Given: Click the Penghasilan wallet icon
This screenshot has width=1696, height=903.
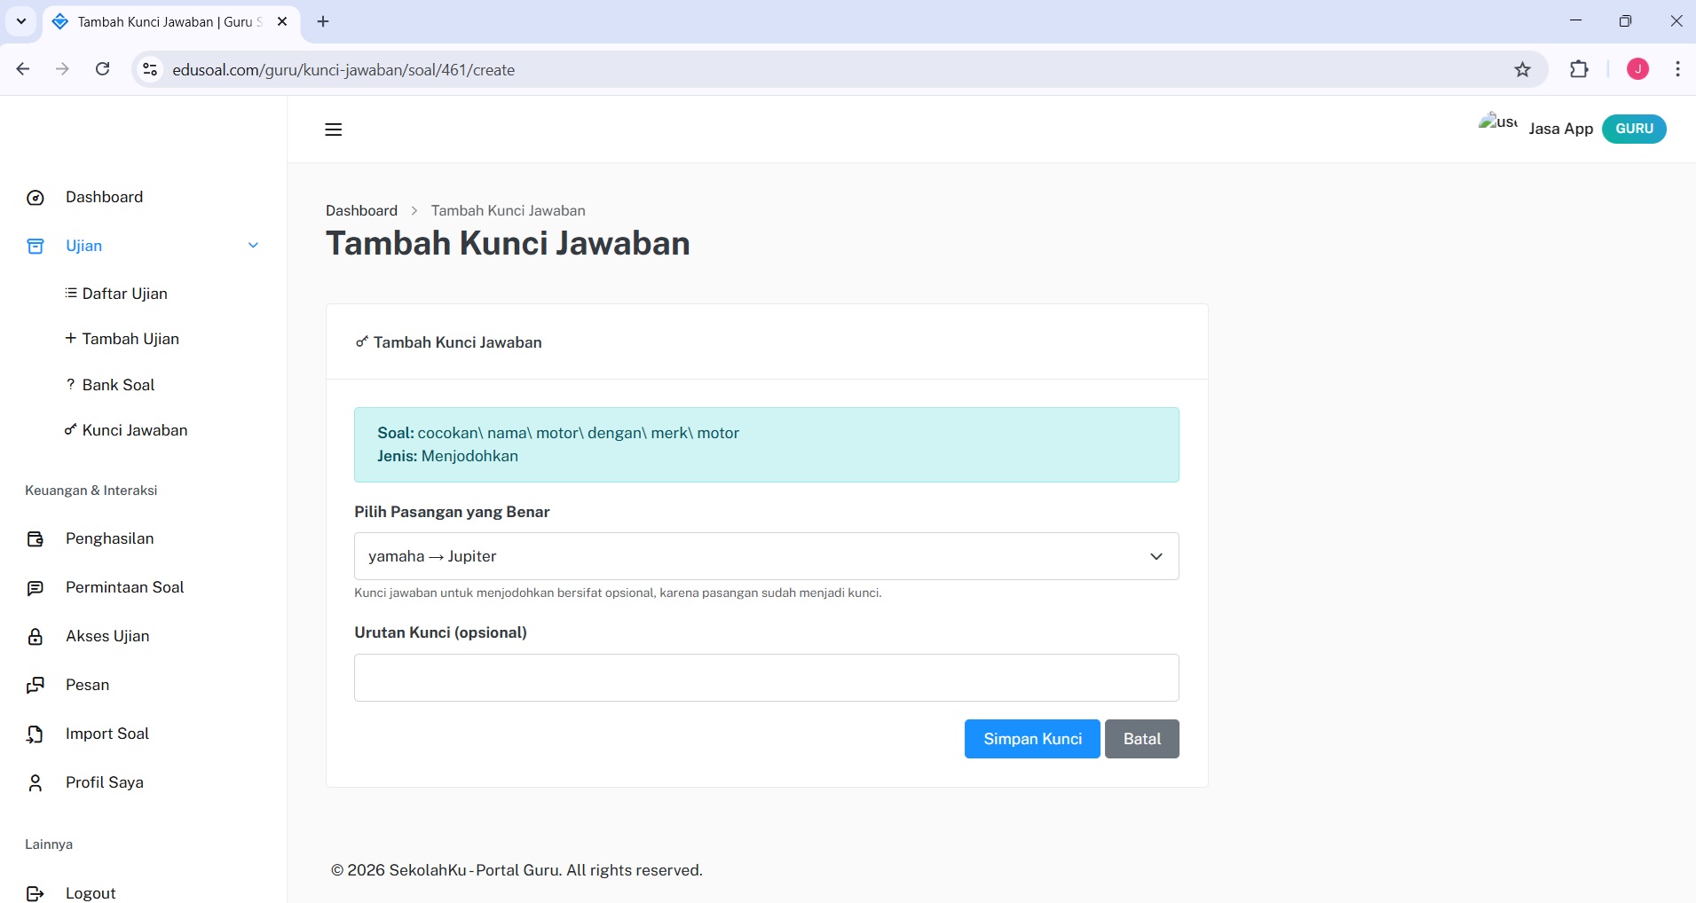Looking at the screenshot, I should 35,539.
